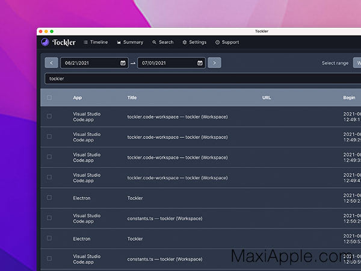The height and width of the screenshot is (271, 361).
Task: Click the start date field 06/21/2021
Action: [x=94, y=63]
